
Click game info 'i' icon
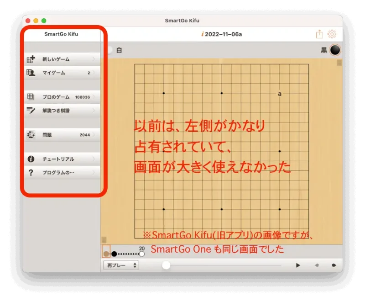point(203,34)
